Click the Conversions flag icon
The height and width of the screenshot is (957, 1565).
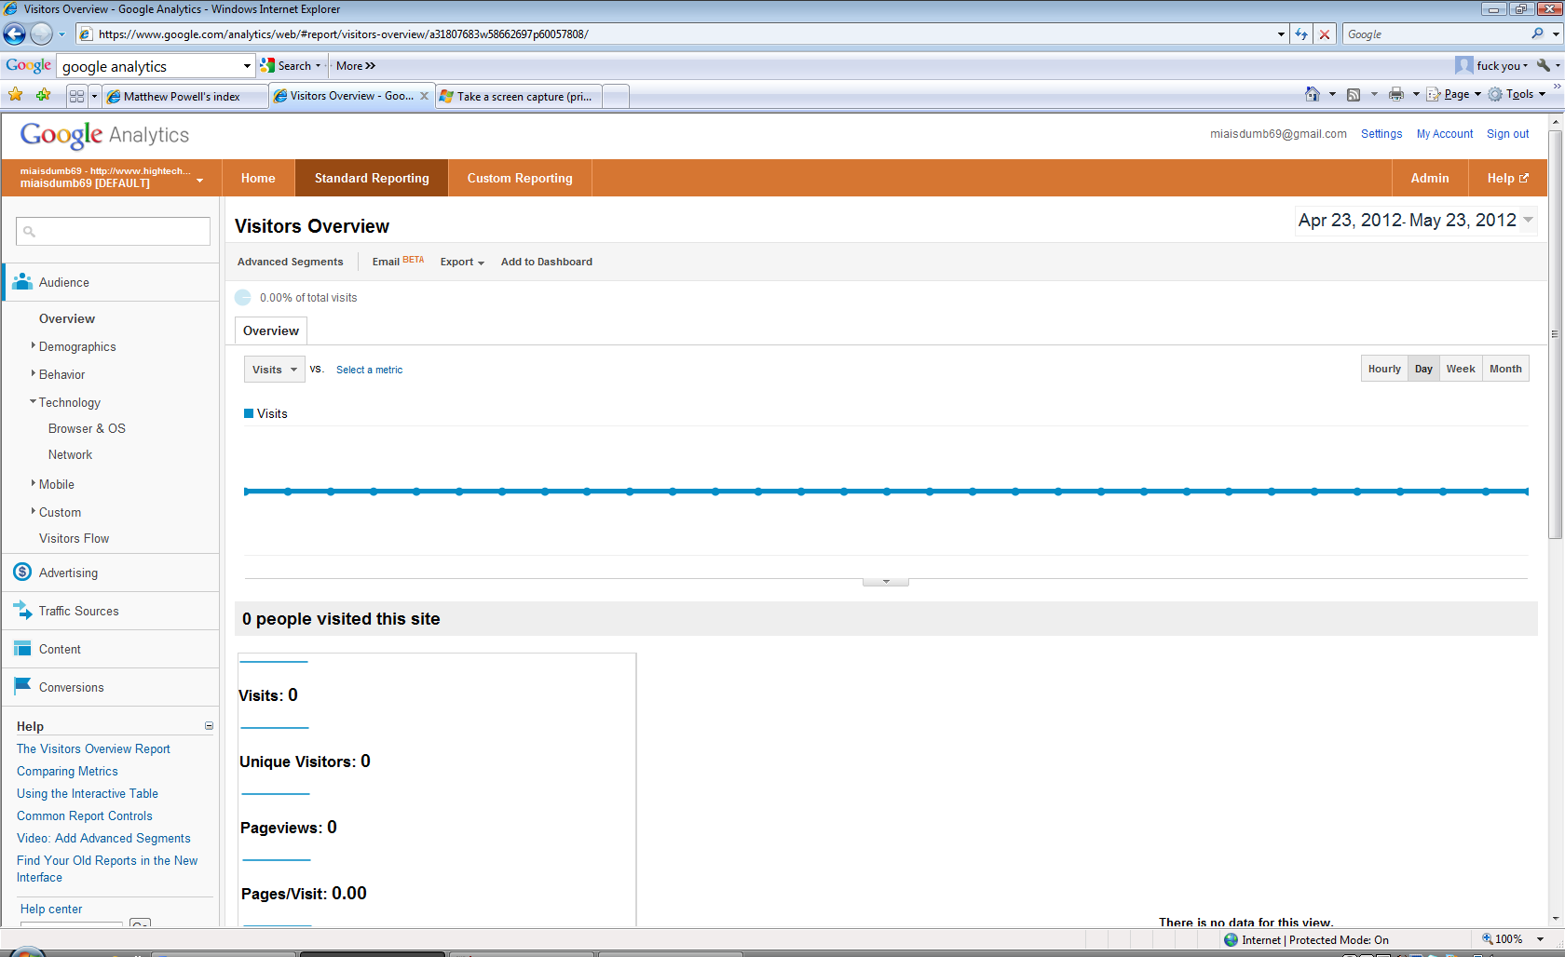(22, 686)
